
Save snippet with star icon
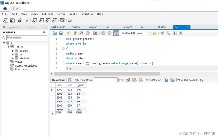pos(155,33)
